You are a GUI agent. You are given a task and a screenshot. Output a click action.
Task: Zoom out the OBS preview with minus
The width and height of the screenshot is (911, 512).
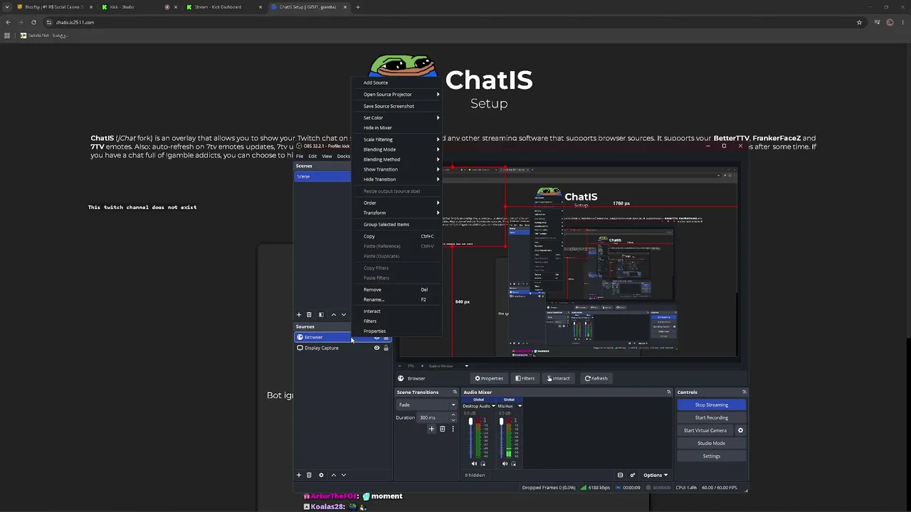pos(400,366)
